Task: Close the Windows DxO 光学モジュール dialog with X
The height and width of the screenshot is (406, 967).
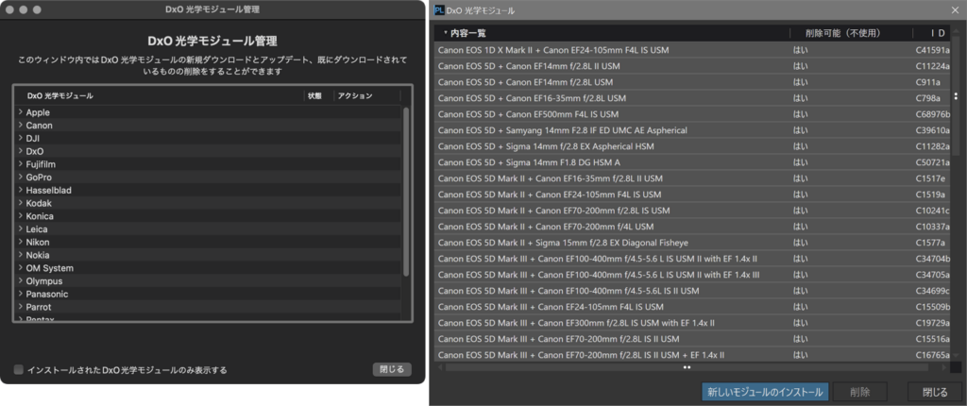Action: click(954, 9)
